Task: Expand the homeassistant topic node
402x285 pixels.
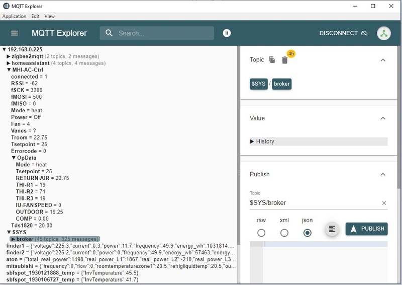Action: (x=9, y=63)
